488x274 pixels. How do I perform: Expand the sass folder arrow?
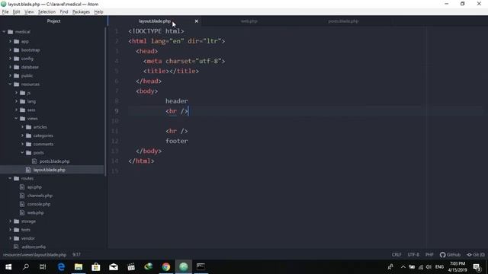pyautogui.click(x=16, y=110)
